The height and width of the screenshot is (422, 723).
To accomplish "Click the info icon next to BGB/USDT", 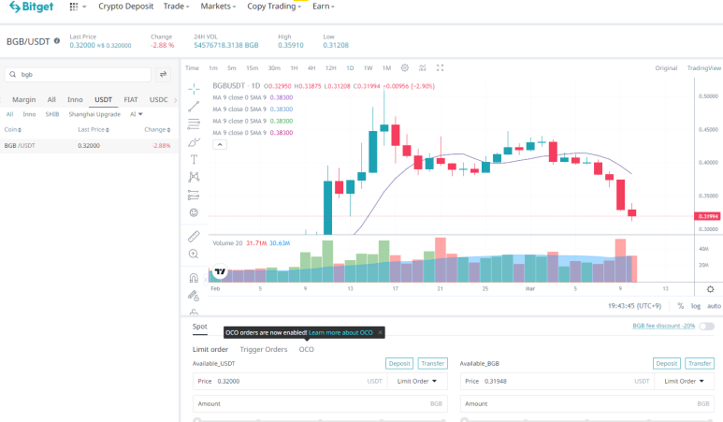I will [57, 40].
